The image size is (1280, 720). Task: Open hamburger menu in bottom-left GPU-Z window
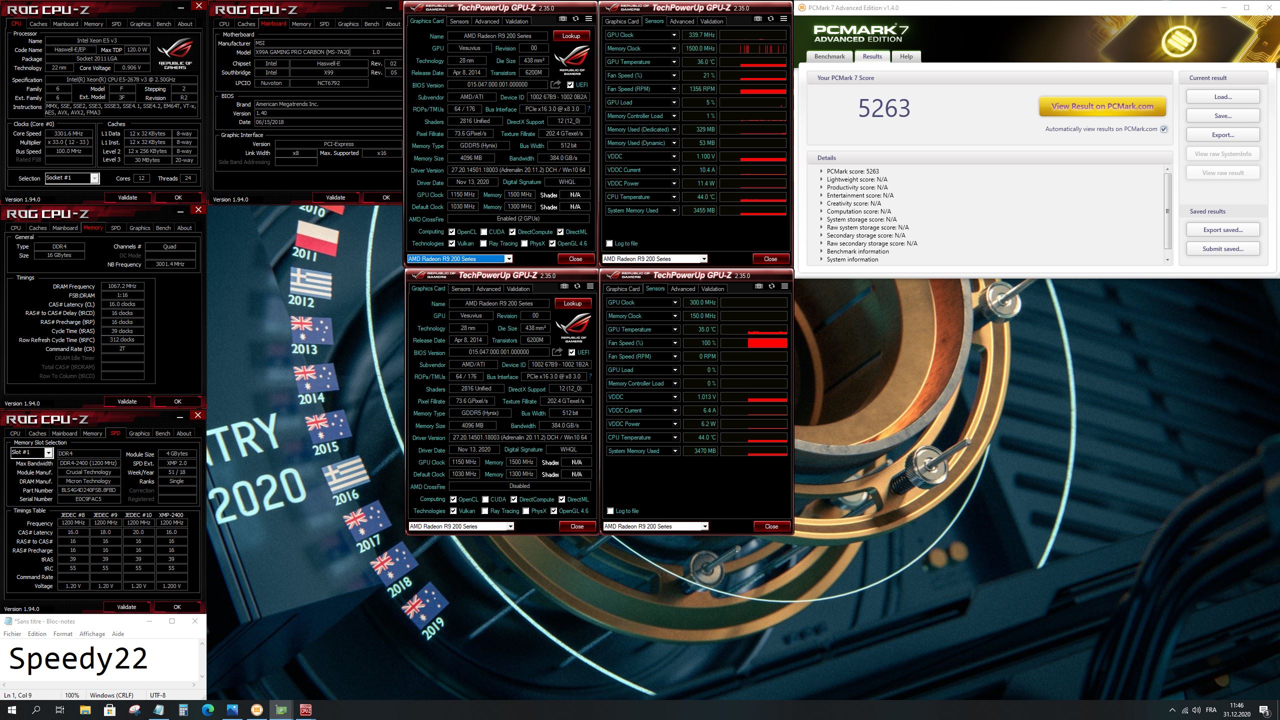(x=590, y=286)
